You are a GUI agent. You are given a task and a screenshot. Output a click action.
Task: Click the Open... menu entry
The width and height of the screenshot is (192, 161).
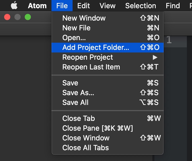[74, 38]
